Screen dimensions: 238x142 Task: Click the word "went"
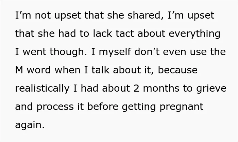point(34,52)
